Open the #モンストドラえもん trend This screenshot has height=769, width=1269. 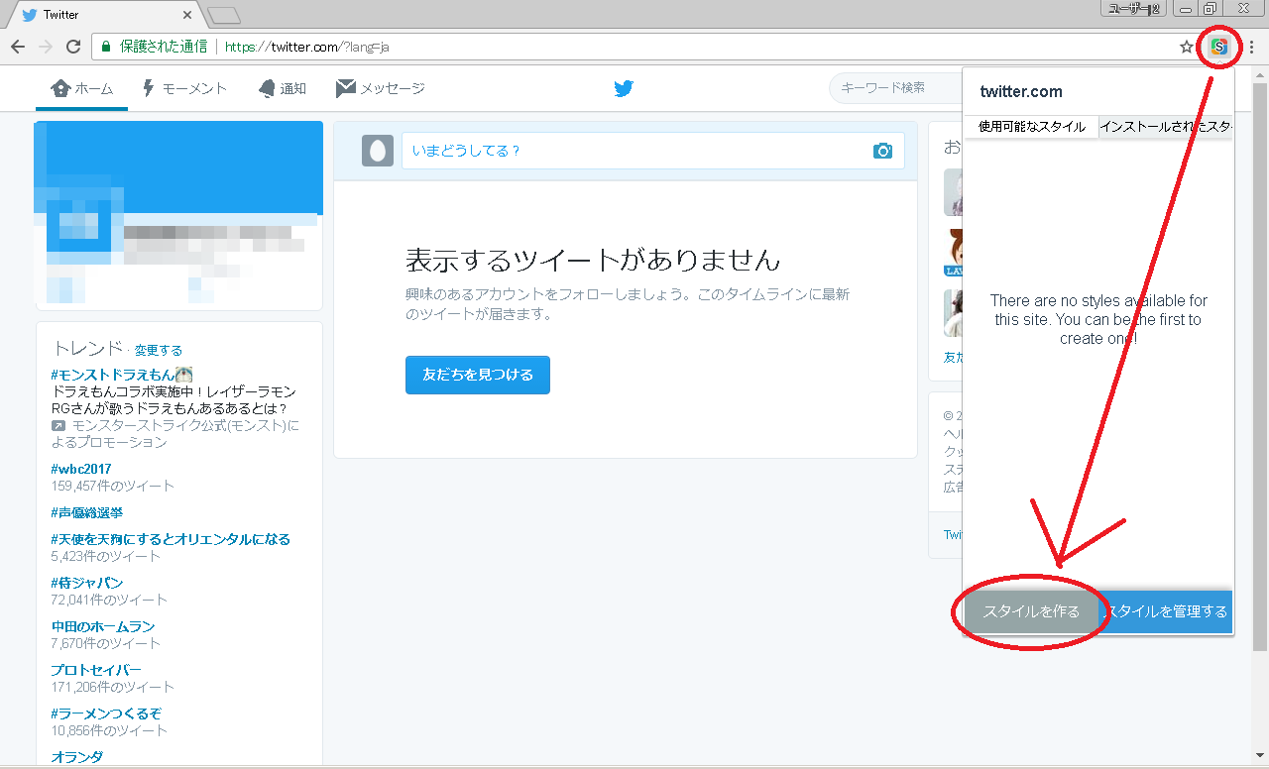122,375
